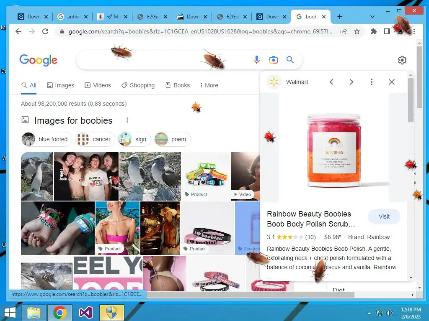Open the wrists with bracelets thumbnail
The image size is (429, 321).
[58, 228]
